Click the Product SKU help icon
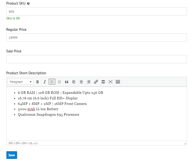Screen dimensions: 192x163 [x=28, y=4]
